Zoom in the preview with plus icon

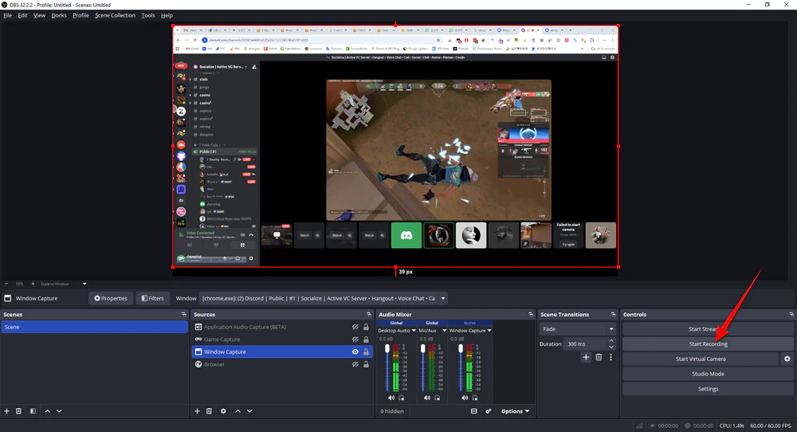tap(33, 284)
